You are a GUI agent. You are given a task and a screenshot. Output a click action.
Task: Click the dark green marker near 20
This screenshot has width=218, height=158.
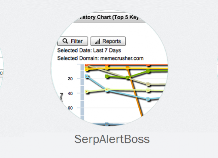(x=107, y=76)
